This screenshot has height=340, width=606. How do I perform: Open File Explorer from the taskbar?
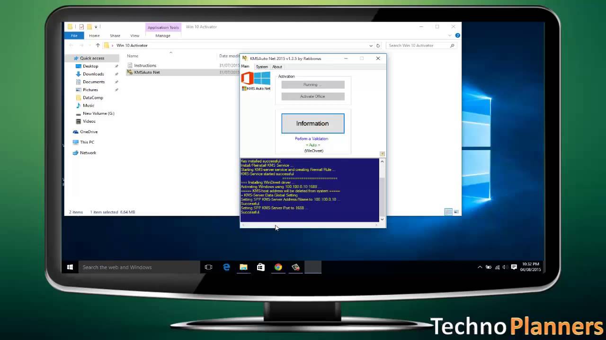[243, 267]
